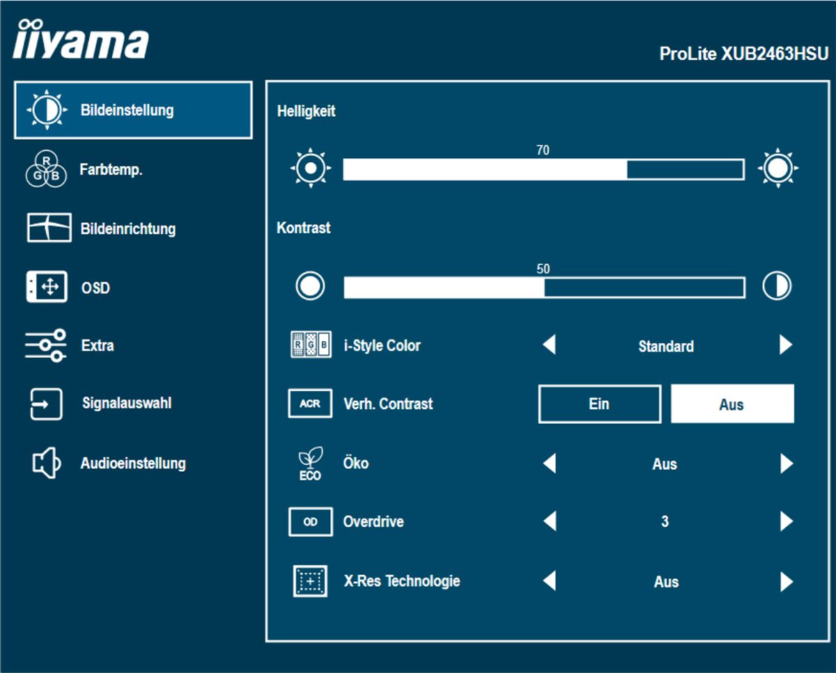Click the Verh. Contrast label
Viewport: 836px width, 673px height.
point(388,404)
